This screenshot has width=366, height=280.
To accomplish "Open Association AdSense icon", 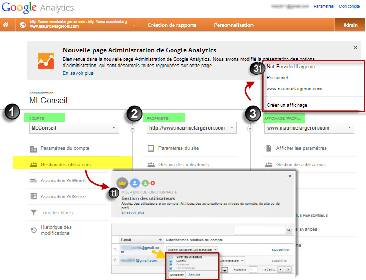I will 34,197.
